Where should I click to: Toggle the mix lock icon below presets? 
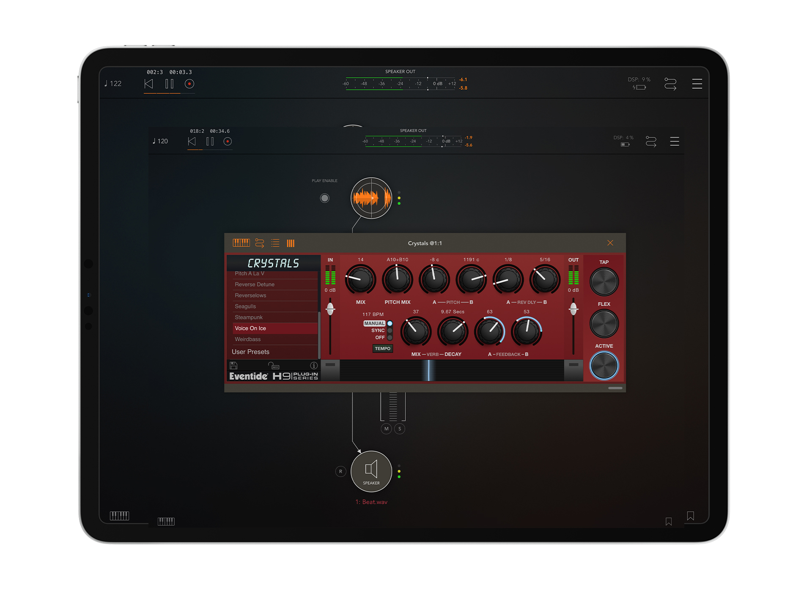pyautogui.click(x=274, y=365)
